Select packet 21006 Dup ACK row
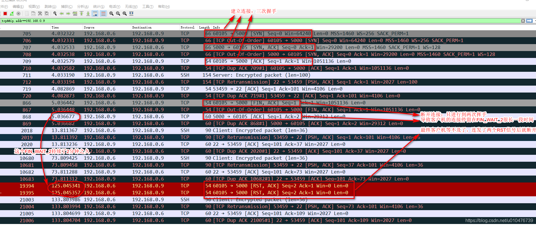 [x=268, y=220]
